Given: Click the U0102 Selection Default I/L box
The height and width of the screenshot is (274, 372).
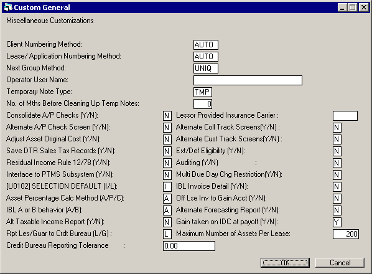Looking at the screenshot, I should (167, 187).
